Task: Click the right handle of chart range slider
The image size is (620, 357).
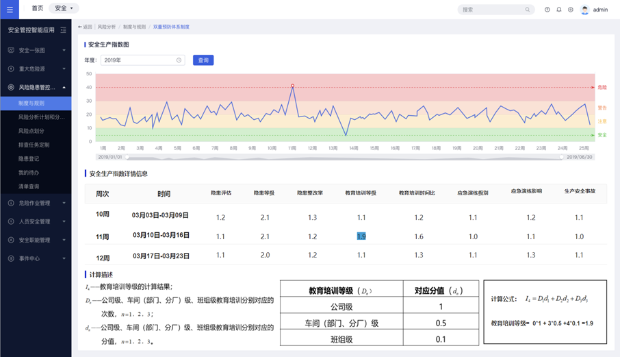Action: (561, 157)
